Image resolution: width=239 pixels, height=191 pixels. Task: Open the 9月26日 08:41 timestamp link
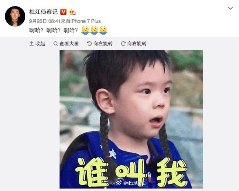(45, 21)
